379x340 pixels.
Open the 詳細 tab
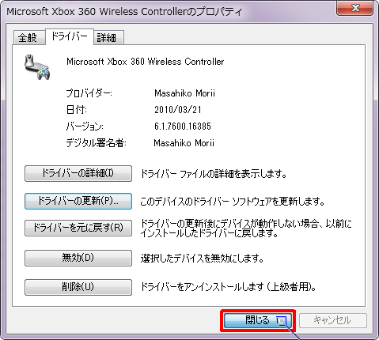click(x=108, y=37)
